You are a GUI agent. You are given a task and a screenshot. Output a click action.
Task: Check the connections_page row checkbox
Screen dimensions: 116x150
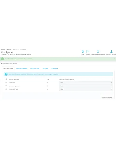point(6,89)
